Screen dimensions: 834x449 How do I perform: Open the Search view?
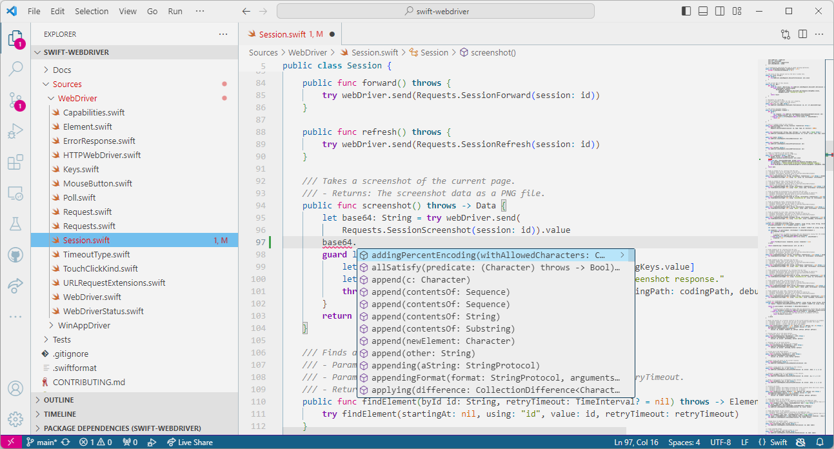point(15,68)
